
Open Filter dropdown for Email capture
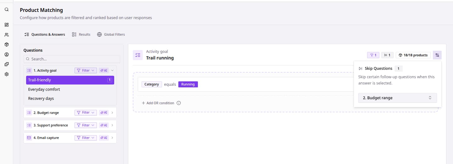click(x=86, y=138)
